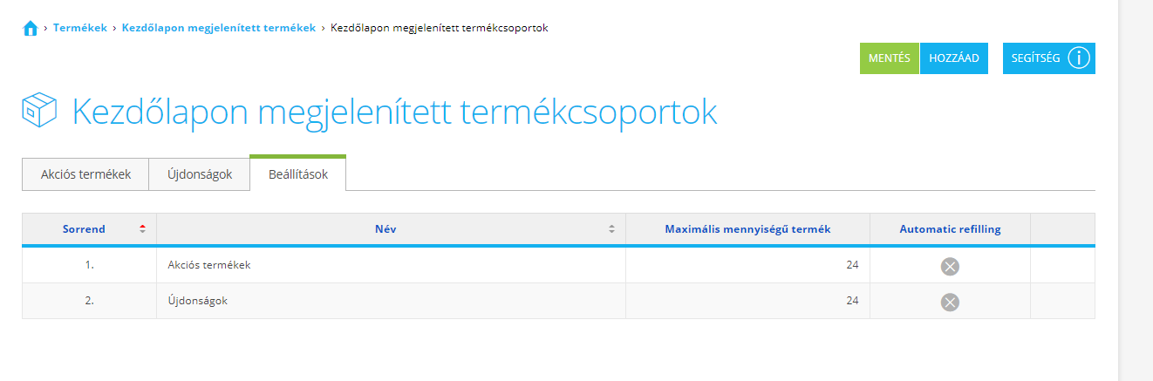This screenshot has width=1153, height=381.
Task: Click the Maximális mennyiségű termék column header
Action: coord(747,229)
